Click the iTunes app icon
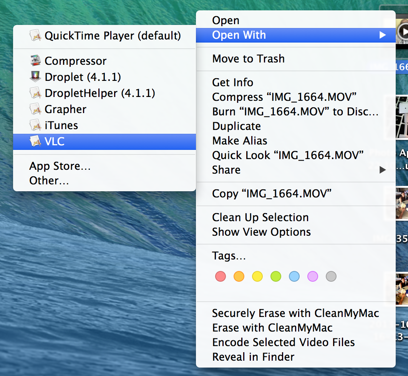 coord(35,125)
